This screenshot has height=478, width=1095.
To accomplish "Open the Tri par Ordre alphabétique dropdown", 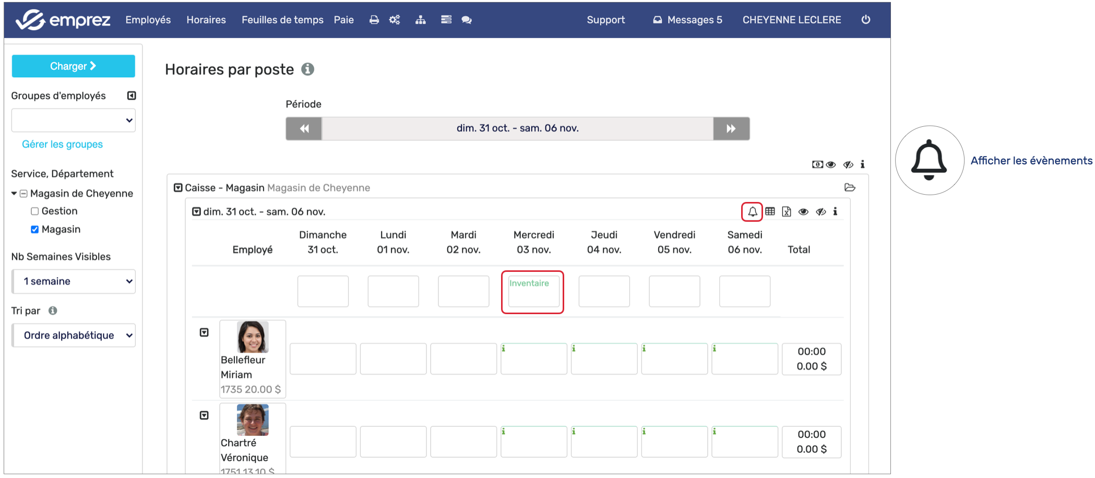I will tap(74, 336).
